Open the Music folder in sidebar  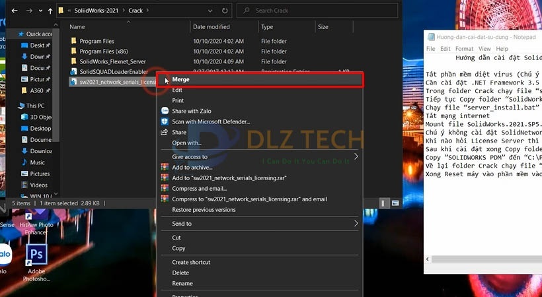tap(37, 162)
